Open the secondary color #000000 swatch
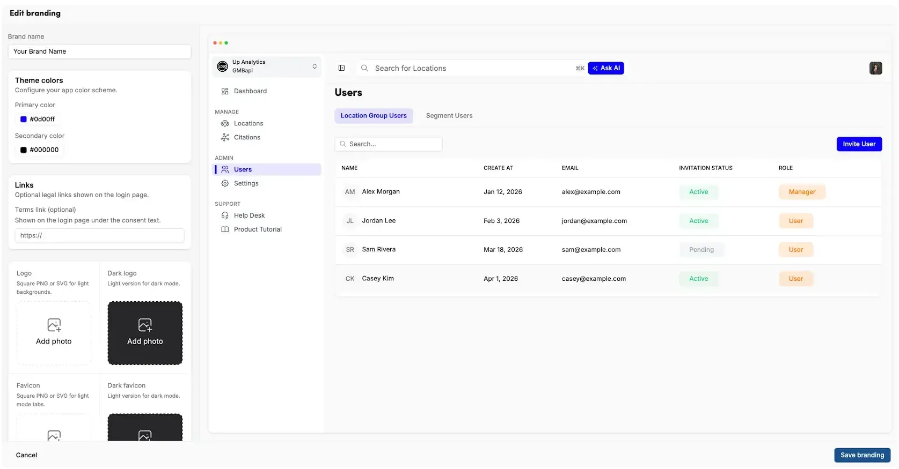 pos(24,150)
